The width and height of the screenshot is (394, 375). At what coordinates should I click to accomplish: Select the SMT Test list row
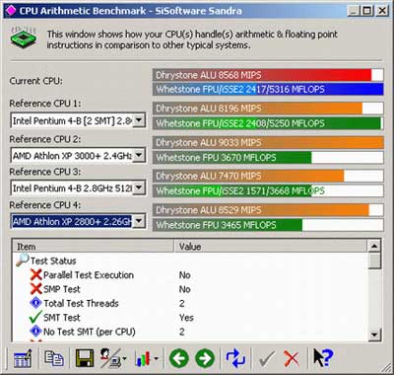190,318
